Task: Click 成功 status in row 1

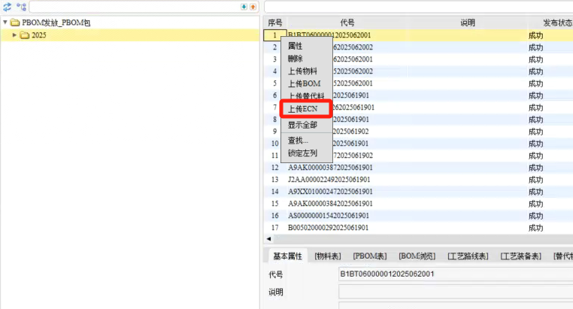Action: [x=535, y=35]
